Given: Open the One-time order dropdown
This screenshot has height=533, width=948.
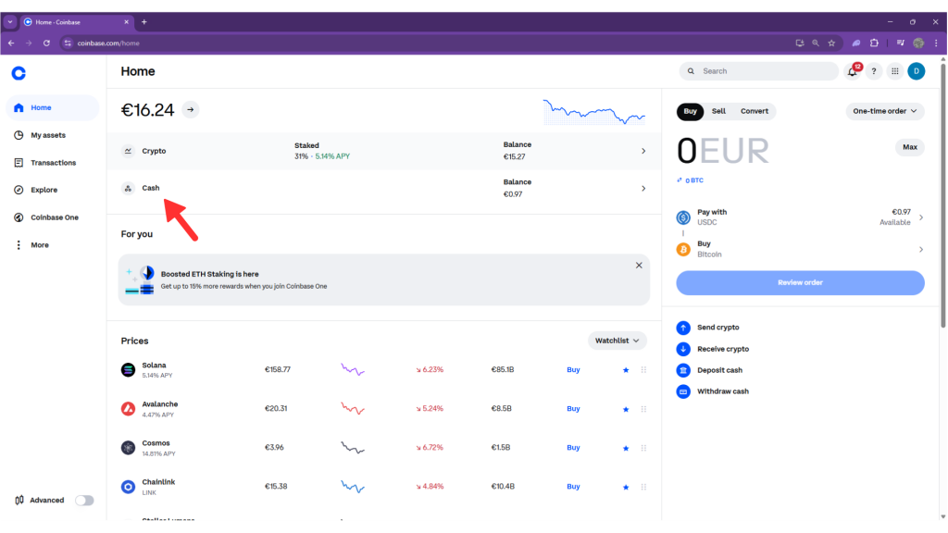Looking at the screenshot, I should (884, 111).
